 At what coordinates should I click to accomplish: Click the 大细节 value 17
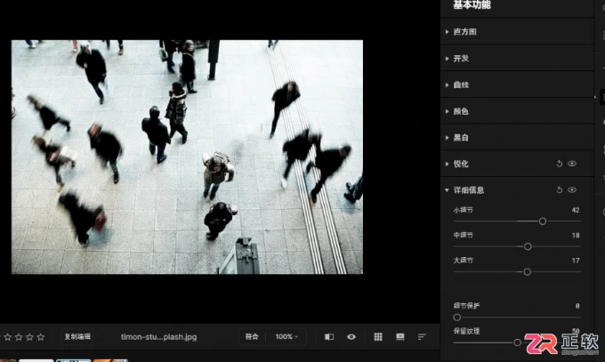[x=576, y=261]
